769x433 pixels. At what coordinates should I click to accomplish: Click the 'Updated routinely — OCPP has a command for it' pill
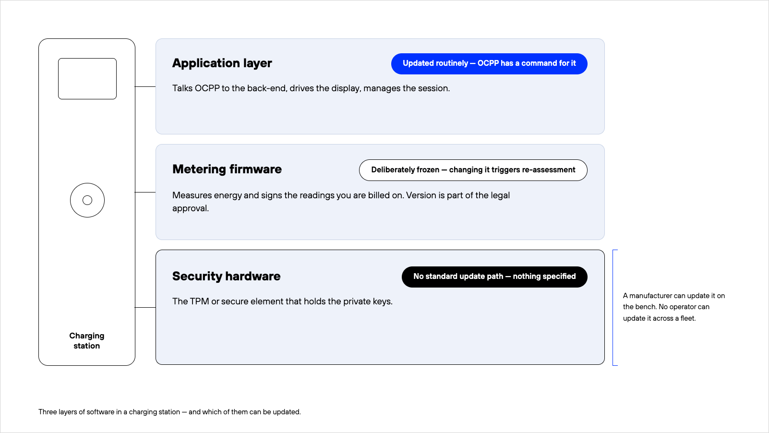(489, 64)
